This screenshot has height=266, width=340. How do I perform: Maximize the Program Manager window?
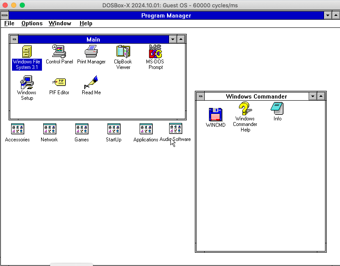click(336, 15)
